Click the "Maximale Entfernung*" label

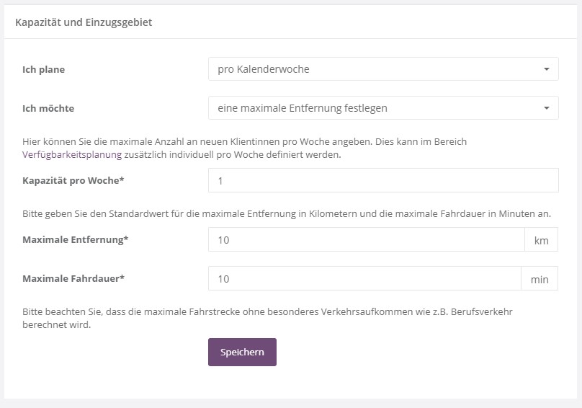coord(76,239)
